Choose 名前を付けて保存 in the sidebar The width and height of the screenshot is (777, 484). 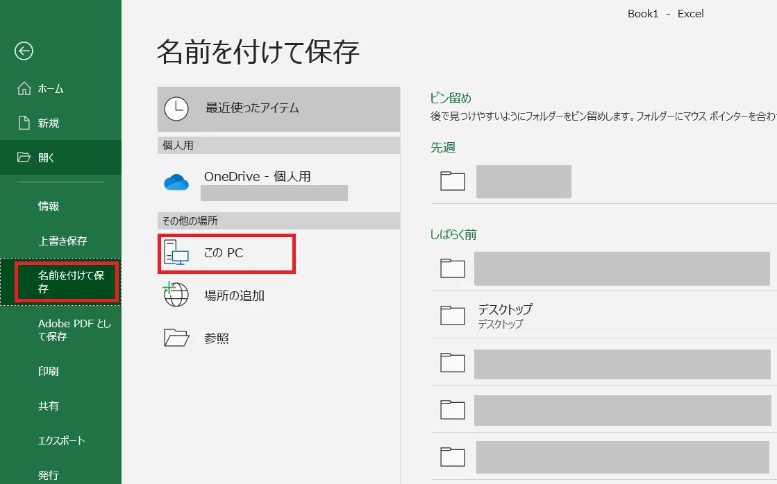60,282
